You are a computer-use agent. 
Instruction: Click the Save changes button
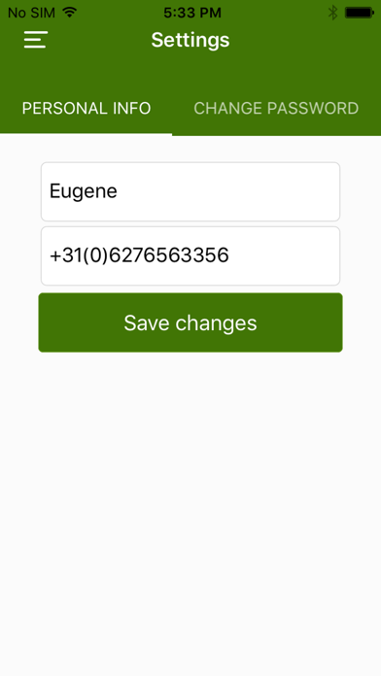(190, 322)
